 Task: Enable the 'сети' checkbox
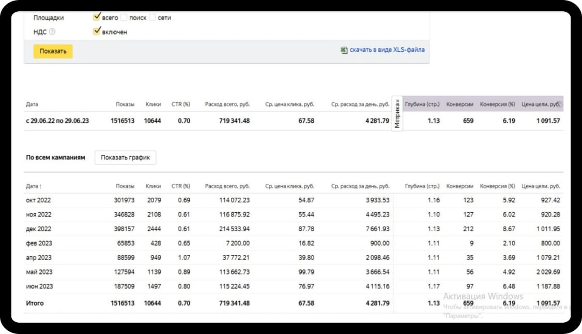152,18
